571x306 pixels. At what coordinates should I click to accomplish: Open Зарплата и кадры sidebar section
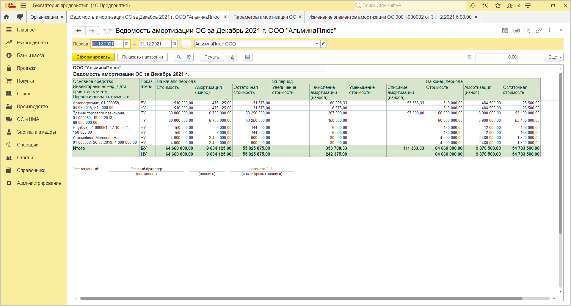click(x=36, y=132)
